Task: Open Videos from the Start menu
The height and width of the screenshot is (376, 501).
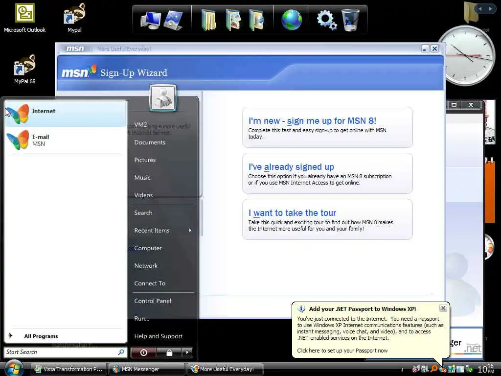Action: pyautogui.click(x=143, y=195)
